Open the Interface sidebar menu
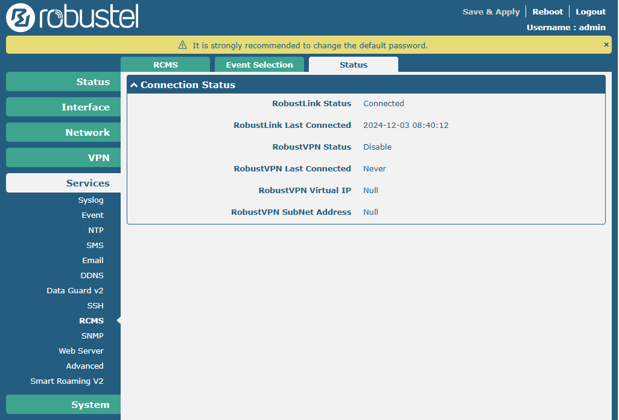This screenshot has height=420, width=619. point(63,107)
